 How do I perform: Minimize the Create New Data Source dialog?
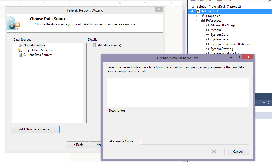(x=231, y=57)
